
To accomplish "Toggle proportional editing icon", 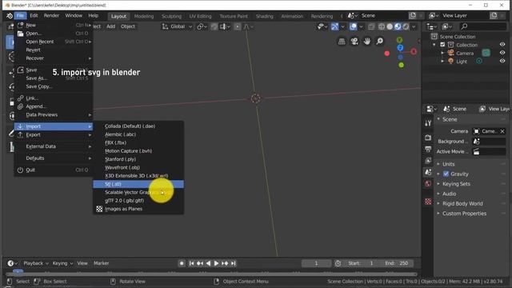I will click(x=238, y=26).
